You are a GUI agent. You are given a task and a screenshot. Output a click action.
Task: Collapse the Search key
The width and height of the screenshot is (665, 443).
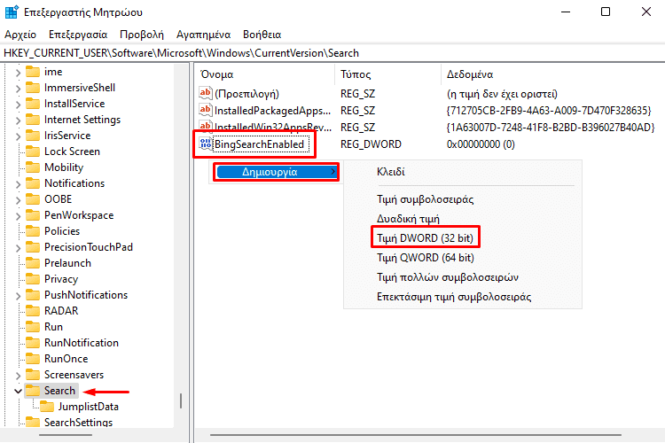[x=18, y=391]
